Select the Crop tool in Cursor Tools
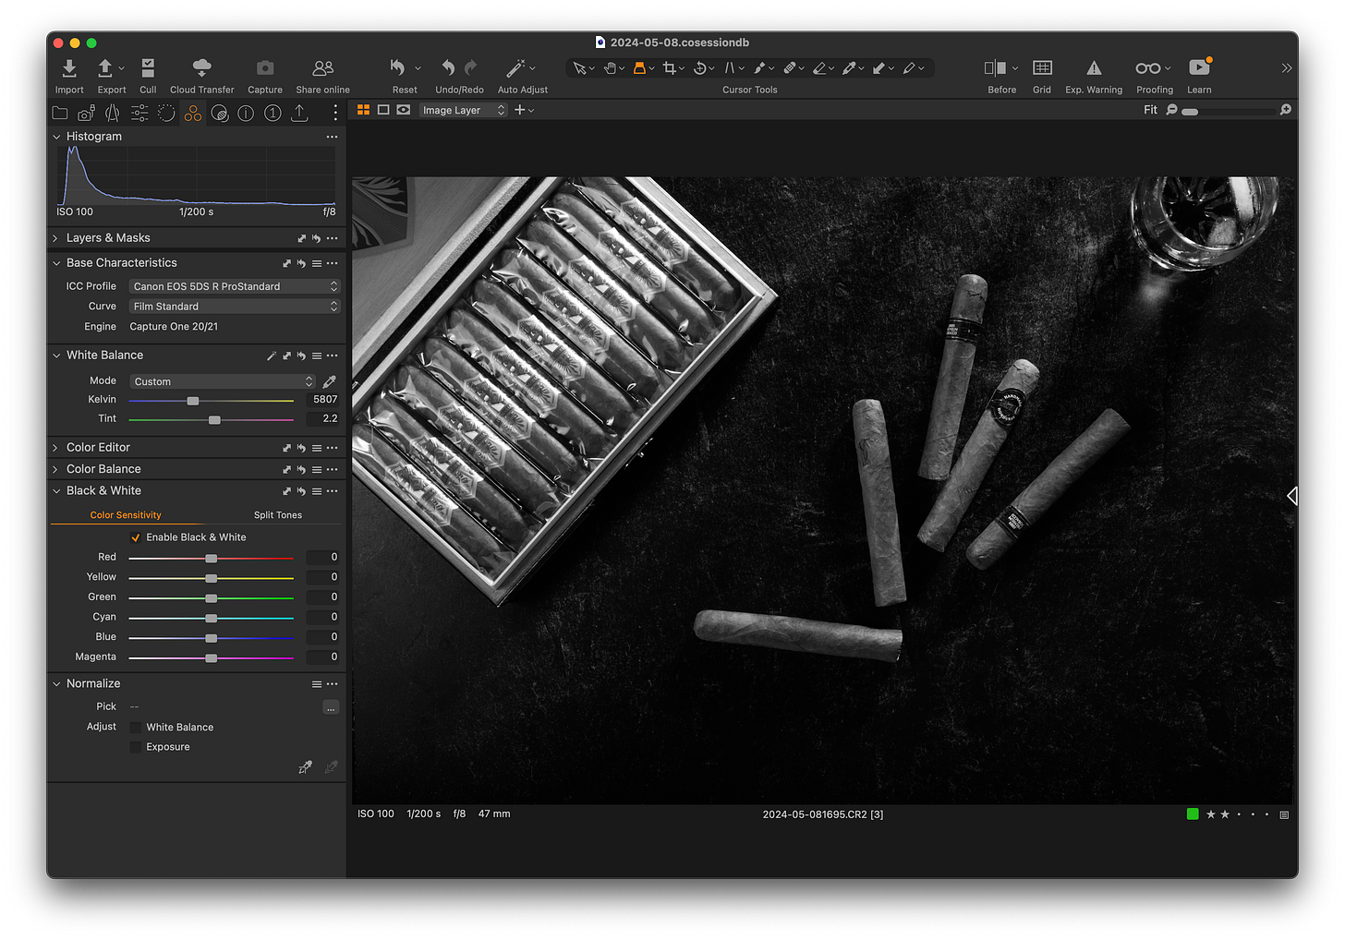This screenshot has width=1345, height=940. click(670, 67)
